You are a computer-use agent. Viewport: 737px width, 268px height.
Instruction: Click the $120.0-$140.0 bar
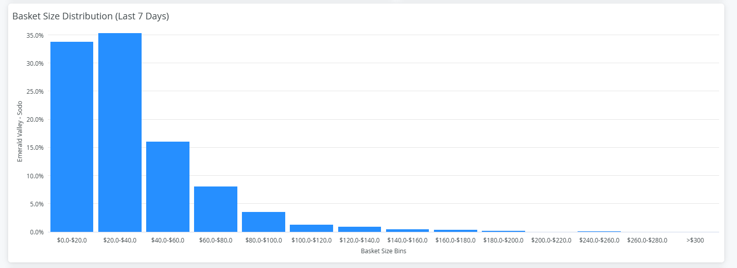click(x=360, y=229)
